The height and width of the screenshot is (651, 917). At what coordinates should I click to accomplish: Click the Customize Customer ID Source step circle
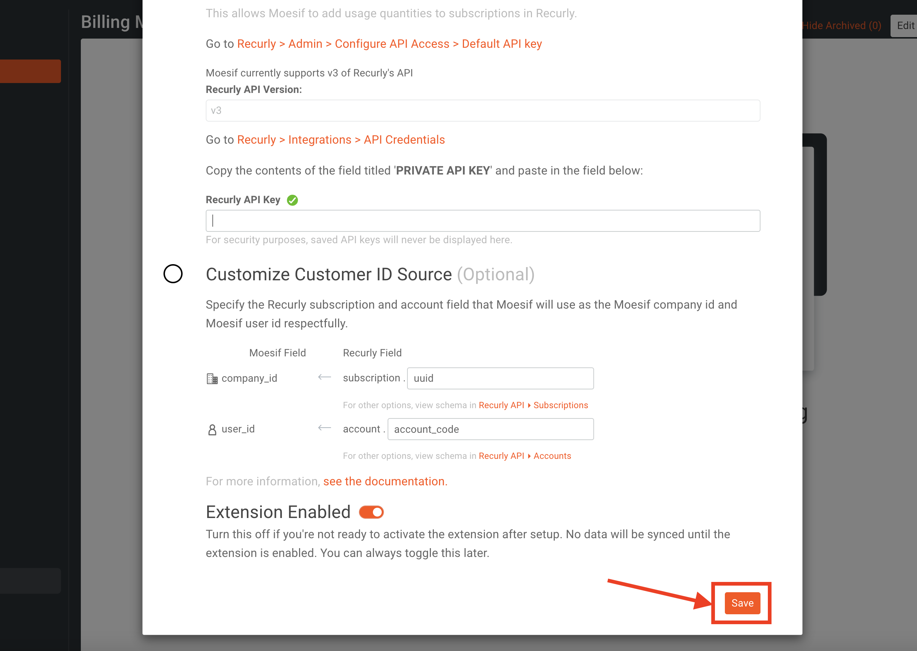click(173, 274)
